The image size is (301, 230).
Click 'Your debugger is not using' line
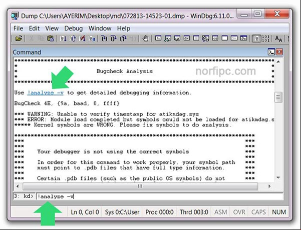pyautogui.click(x=113, y=152)
